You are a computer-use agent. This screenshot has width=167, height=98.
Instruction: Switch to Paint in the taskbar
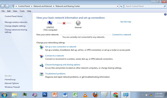[x=105, y=95]
